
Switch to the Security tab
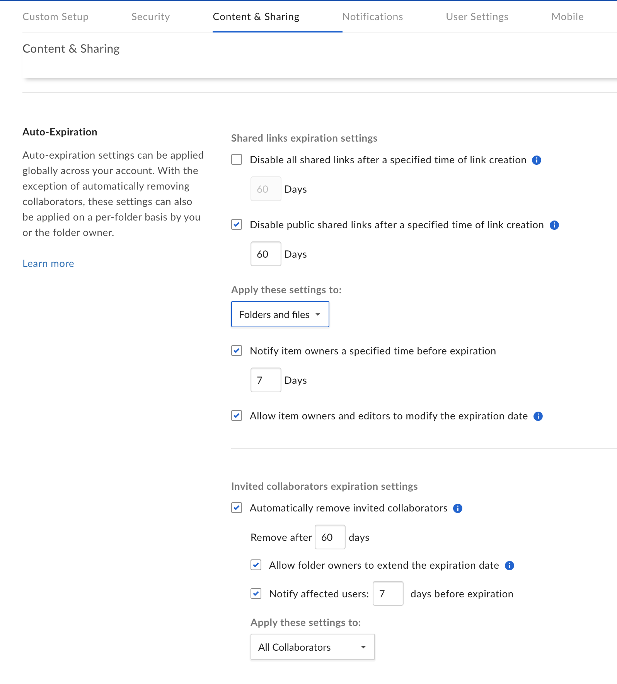tap(150, 17)
